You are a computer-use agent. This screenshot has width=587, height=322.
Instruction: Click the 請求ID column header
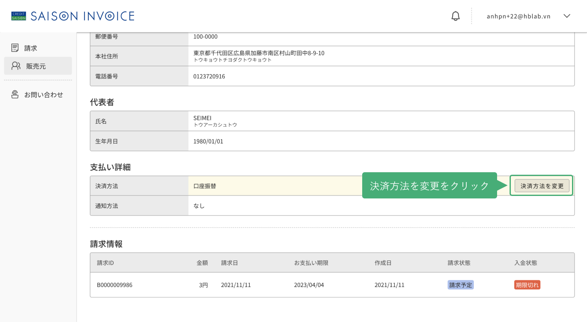105,263
